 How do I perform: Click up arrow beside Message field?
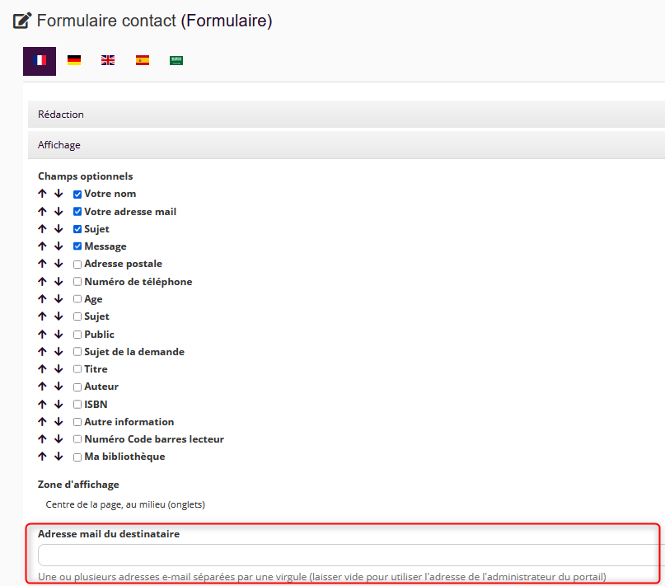point(42,246)
